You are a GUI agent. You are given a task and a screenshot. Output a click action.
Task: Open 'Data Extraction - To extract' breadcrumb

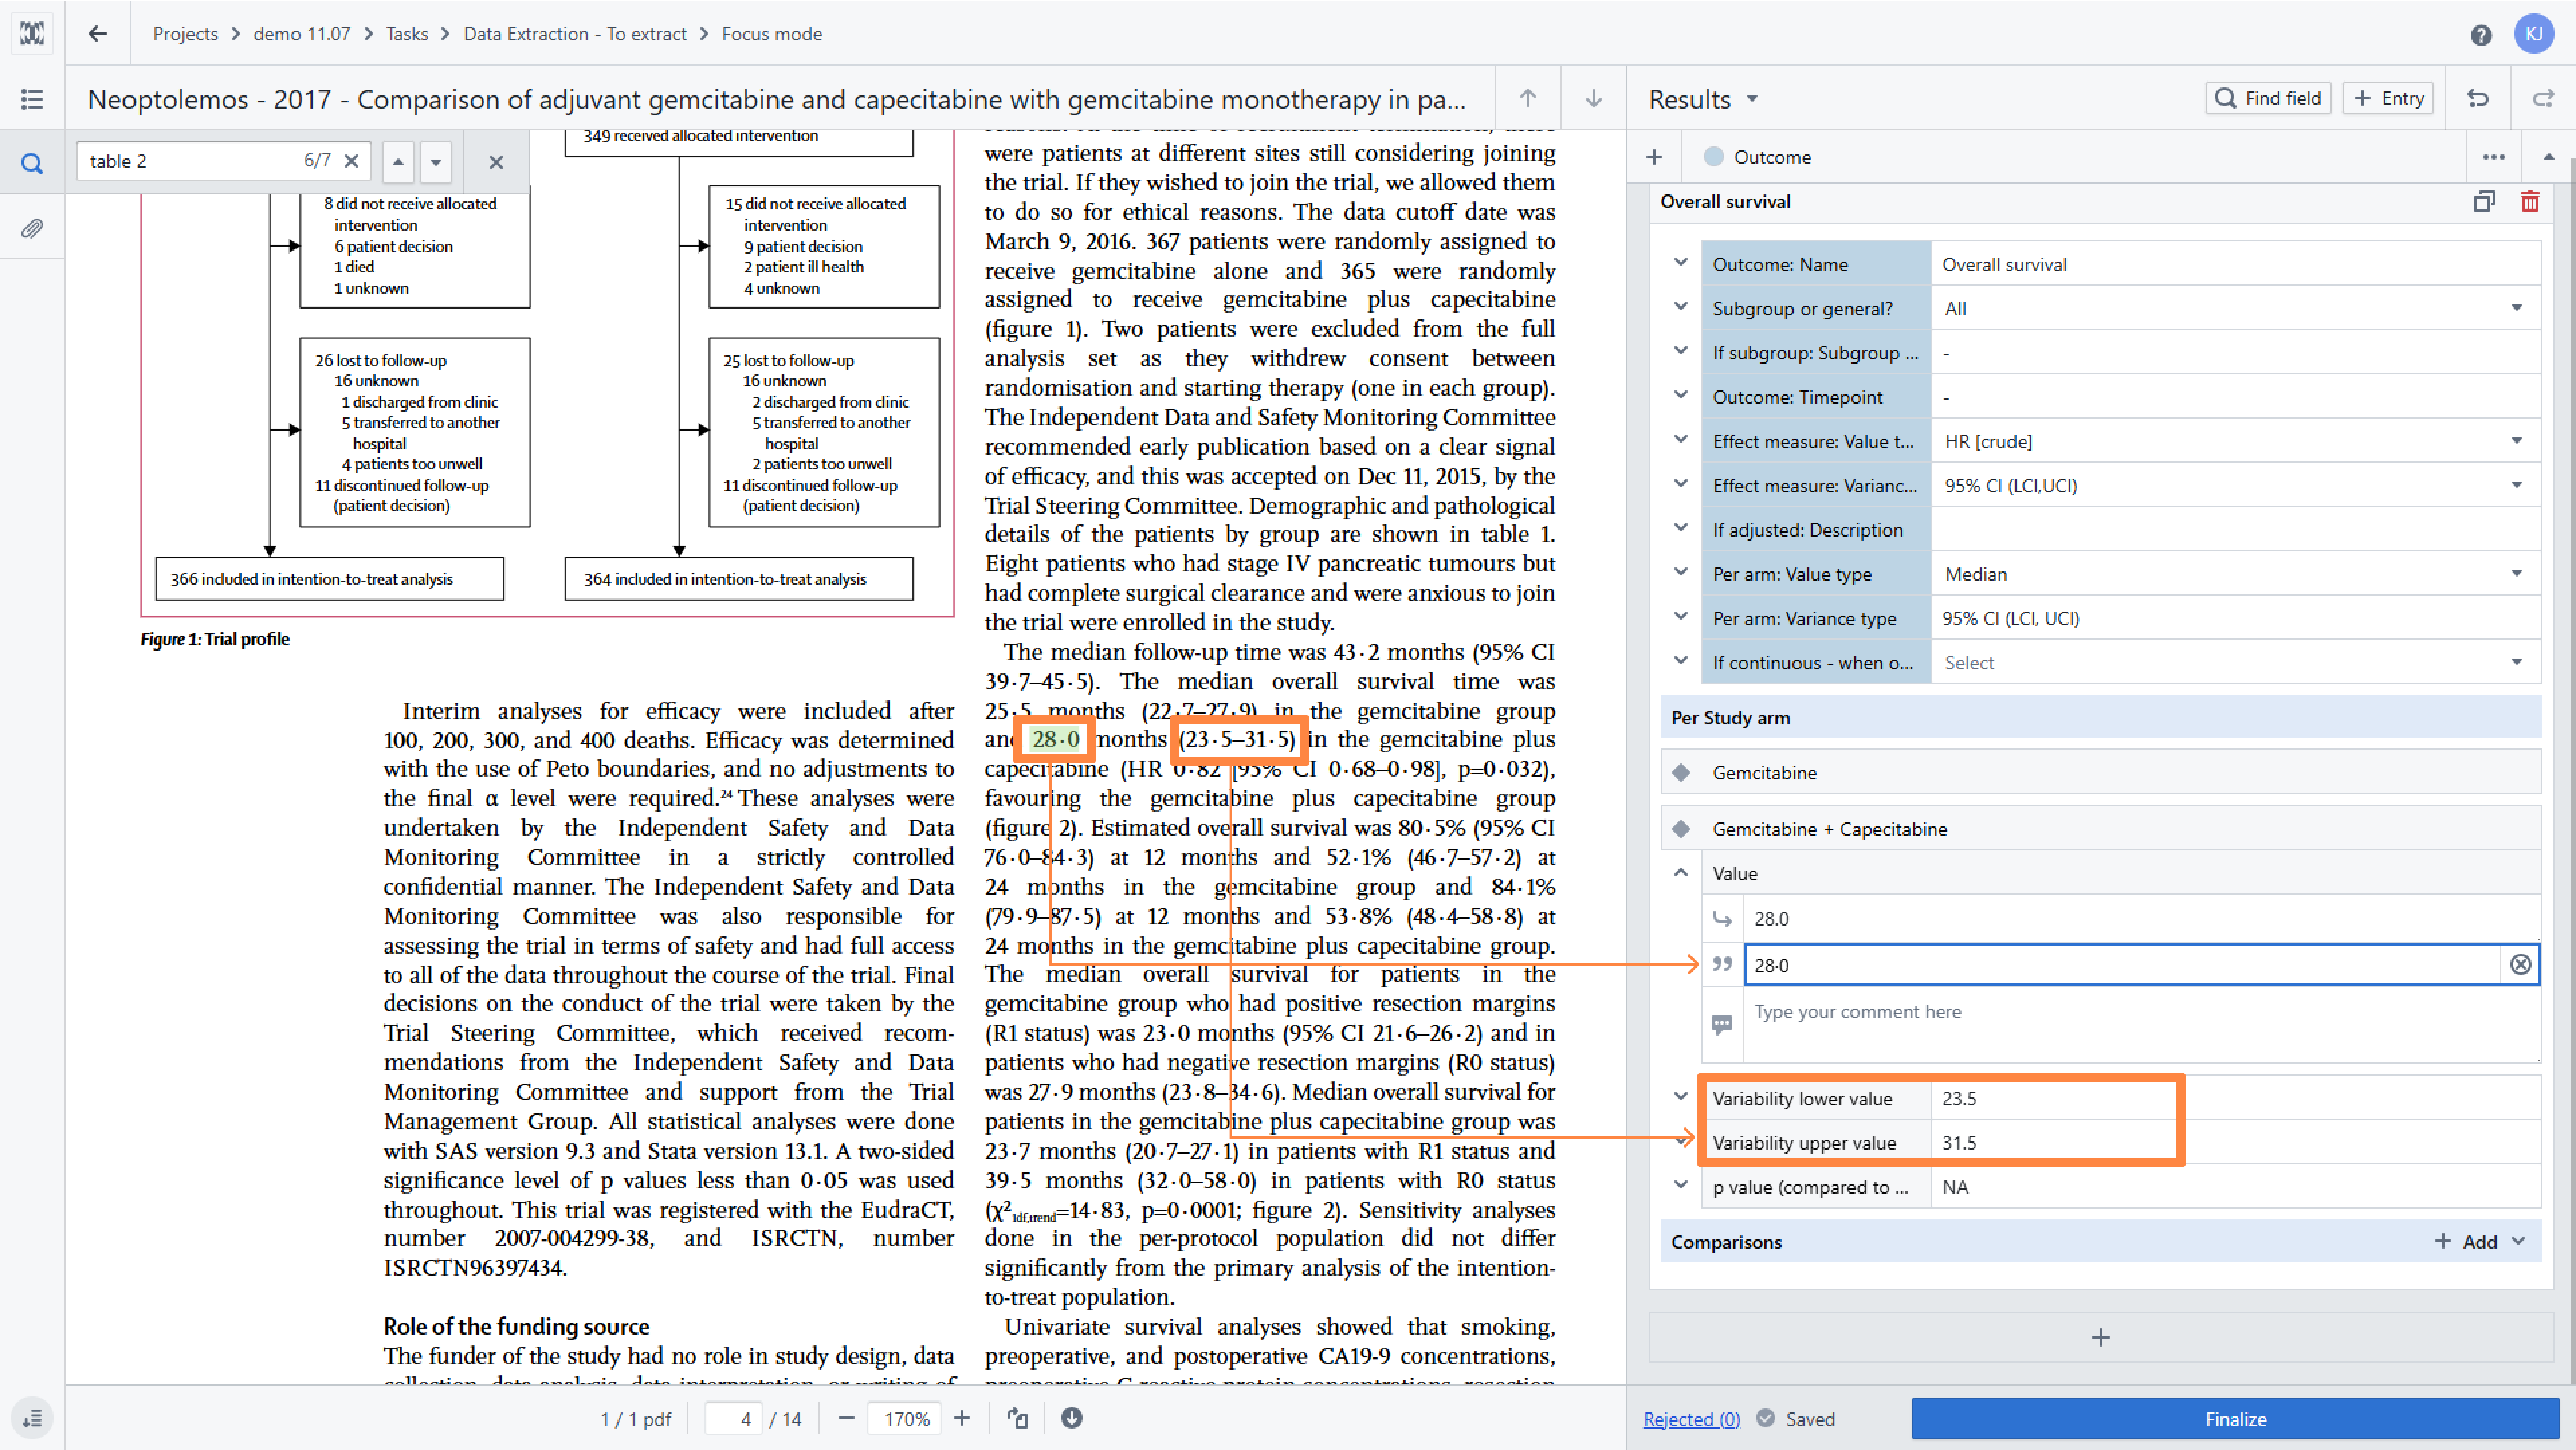[x=575, y=34]
